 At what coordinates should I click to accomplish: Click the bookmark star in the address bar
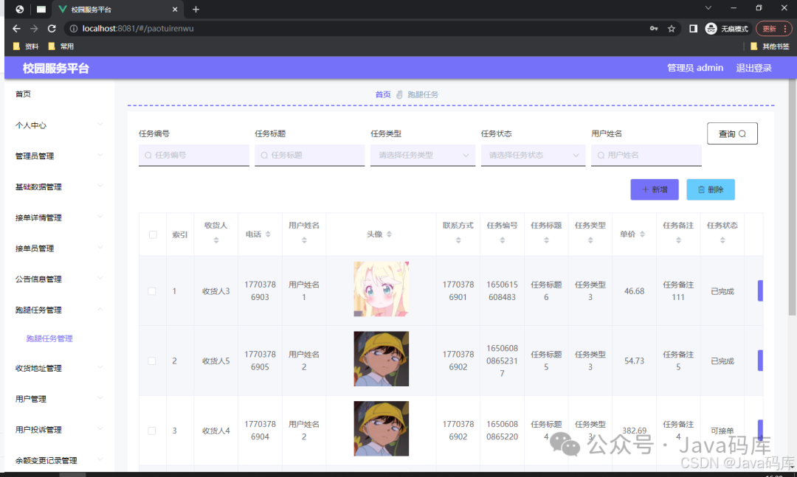click(x=672, y=28)
